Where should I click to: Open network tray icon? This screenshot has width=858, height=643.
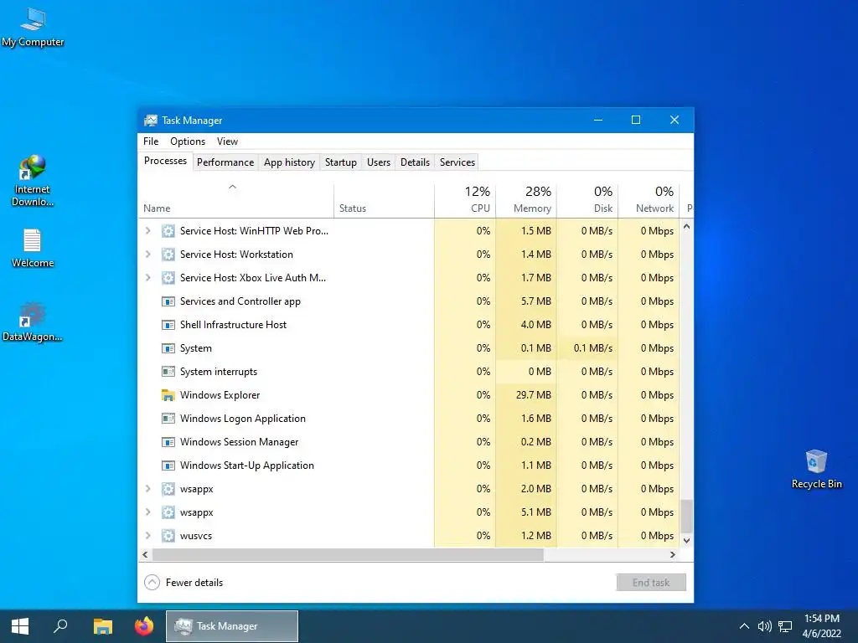[785, 626]
